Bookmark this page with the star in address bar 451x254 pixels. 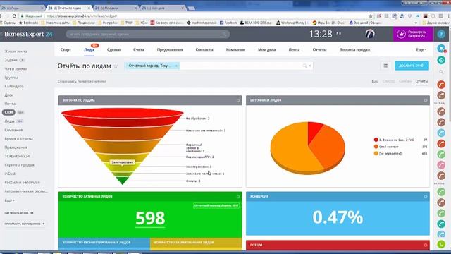(x=371, y=16)
